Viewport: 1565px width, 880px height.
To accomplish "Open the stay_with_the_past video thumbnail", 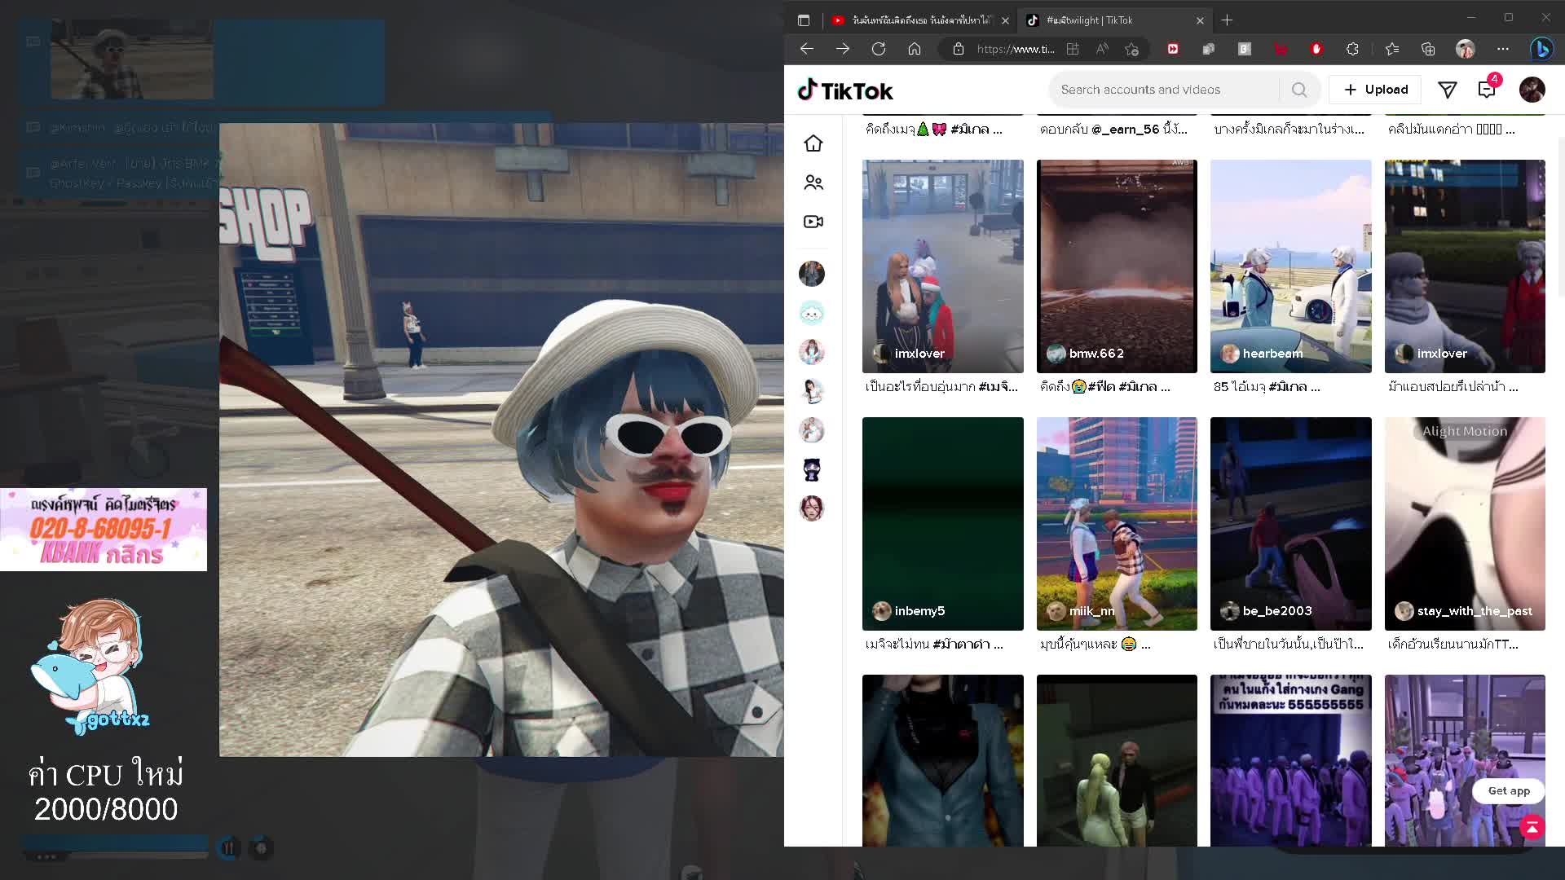I will coord(1465,523).
